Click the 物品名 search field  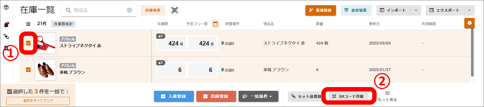[x=95, y=10]
